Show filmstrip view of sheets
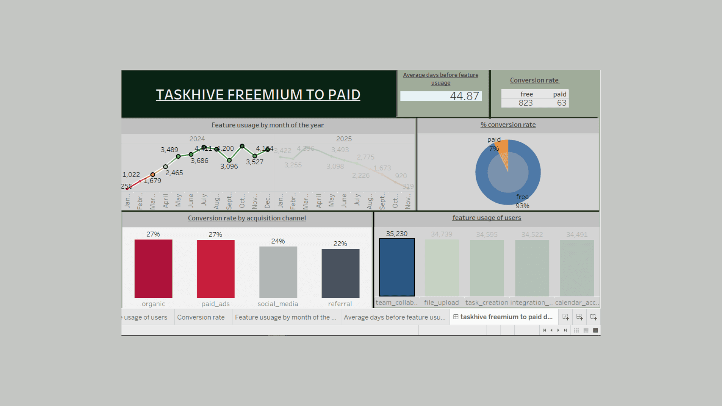Screen dimensions: 722x406 tap(586, 330)
